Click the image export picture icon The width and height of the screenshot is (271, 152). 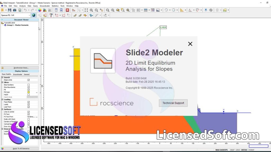158,10
